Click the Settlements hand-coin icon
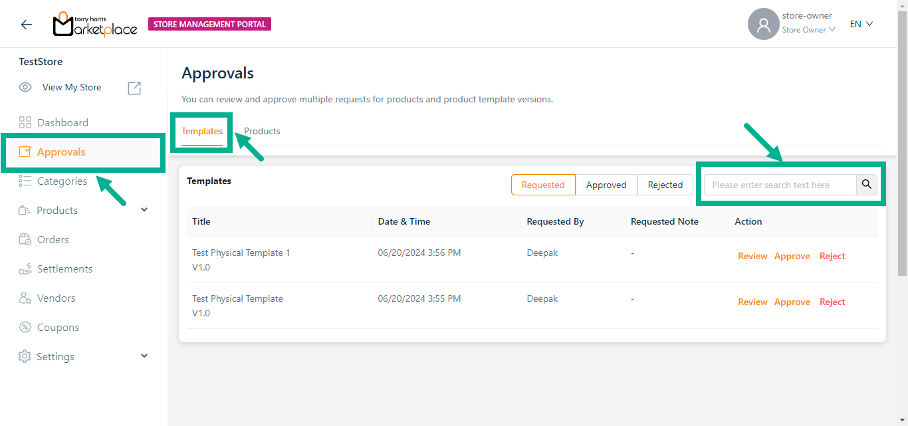 (25, 268)
